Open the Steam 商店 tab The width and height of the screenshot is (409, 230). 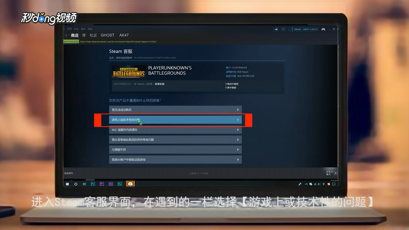(74, 35)
